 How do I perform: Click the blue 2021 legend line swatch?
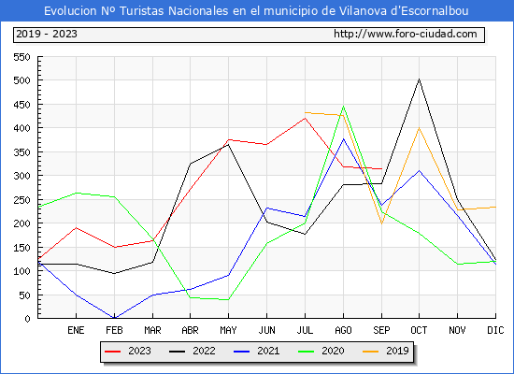point(242,352)
